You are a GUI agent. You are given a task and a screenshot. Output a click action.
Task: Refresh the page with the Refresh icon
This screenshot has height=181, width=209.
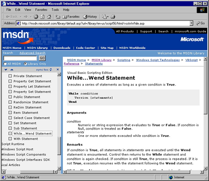pos(42,17)
